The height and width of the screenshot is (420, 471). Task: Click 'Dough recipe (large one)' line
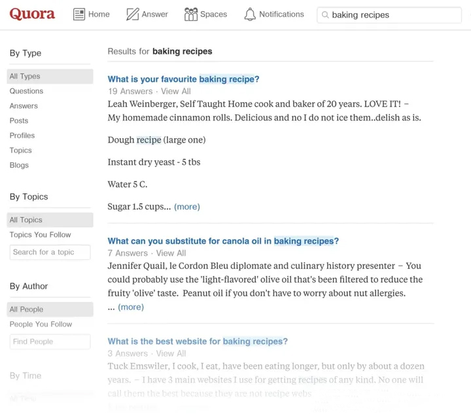[156, 140]
